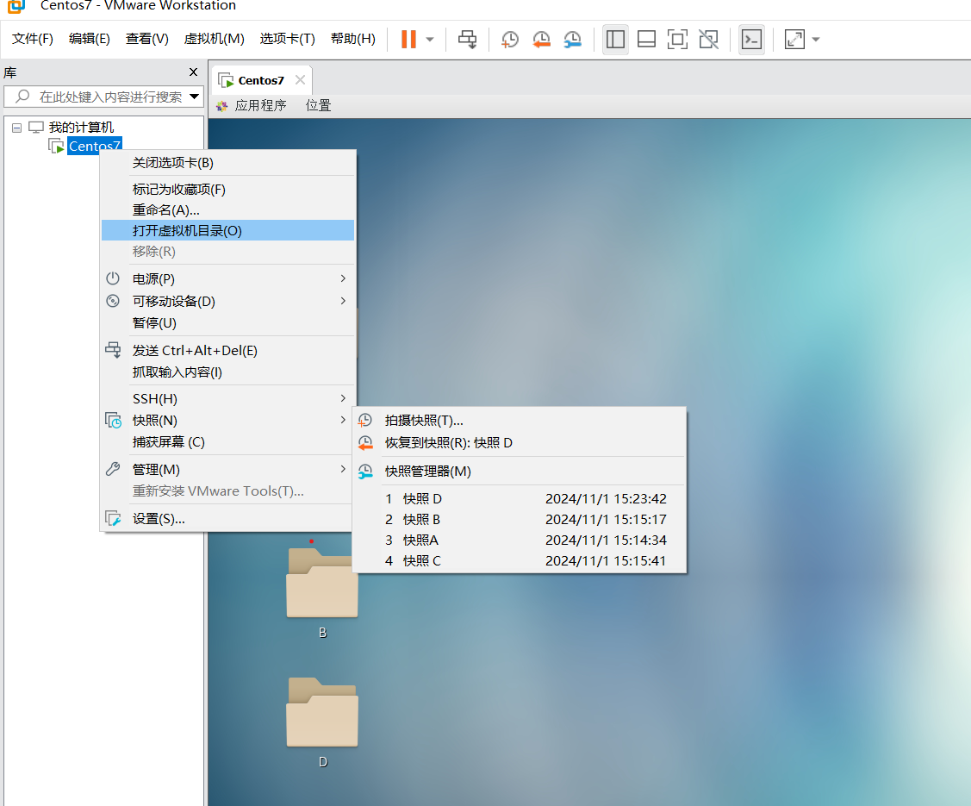Toggle the library sidebar view icon
971x806 pixels.
[615, 40]
